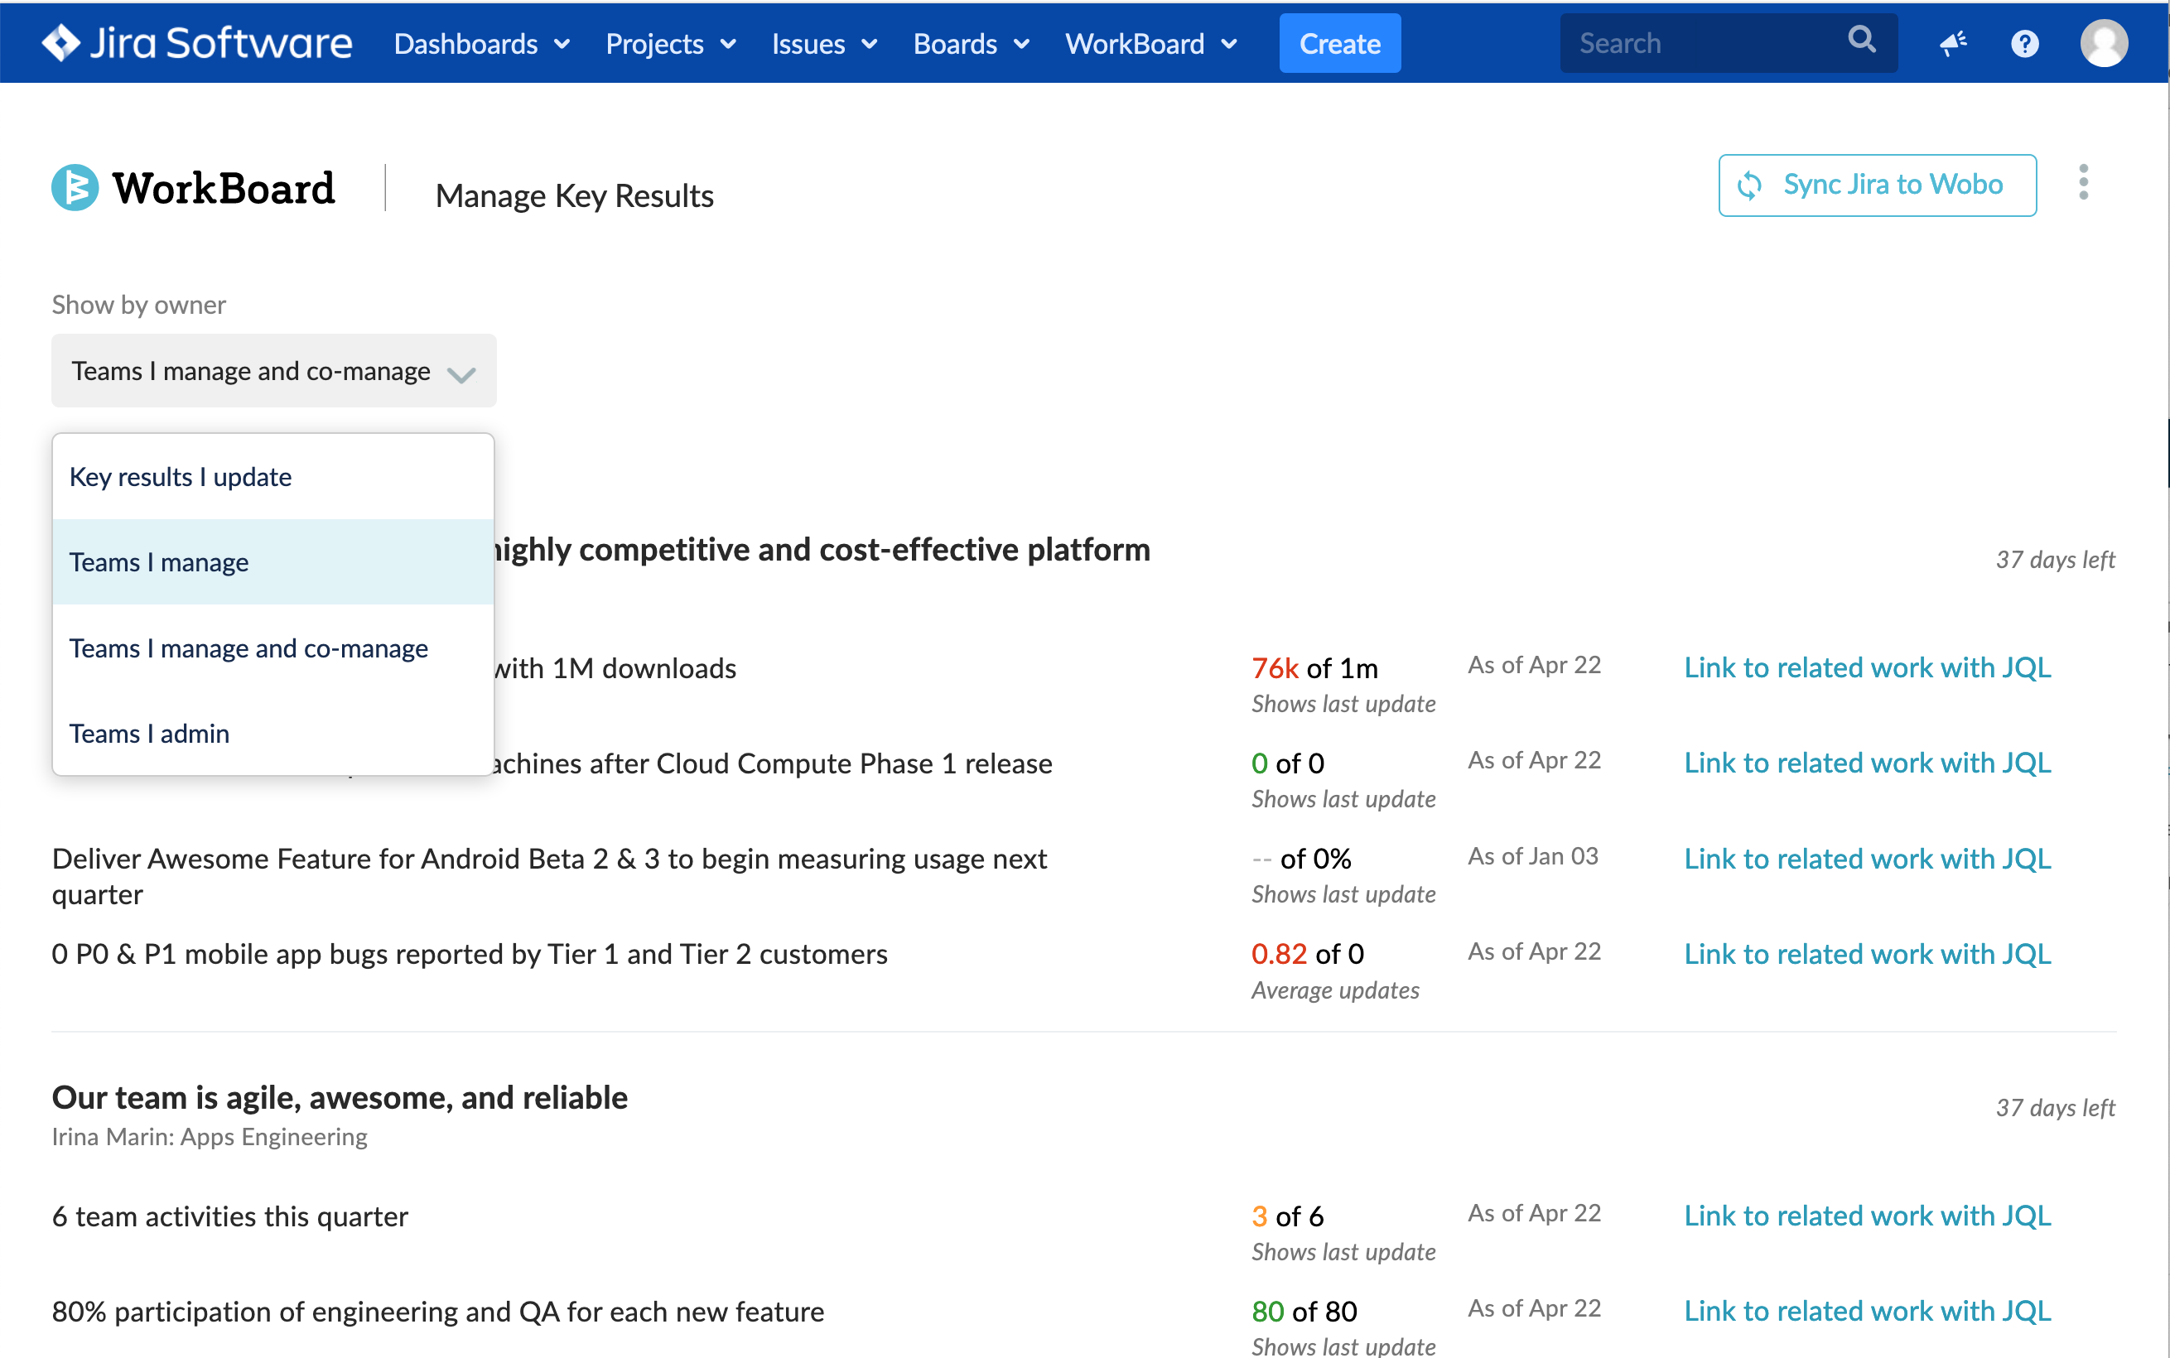This screenshot has height=1358, width=2170.
Task: Click 'Our team is agile, awesome, and reliable' heading
Action: click(x=340, y=1097)
